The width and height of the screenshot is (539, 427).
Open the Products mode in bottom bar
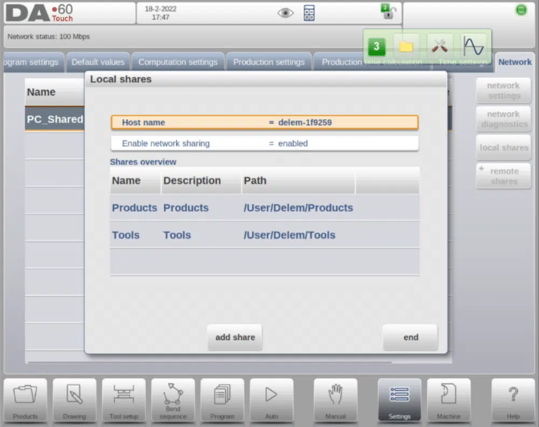point(25,400)
